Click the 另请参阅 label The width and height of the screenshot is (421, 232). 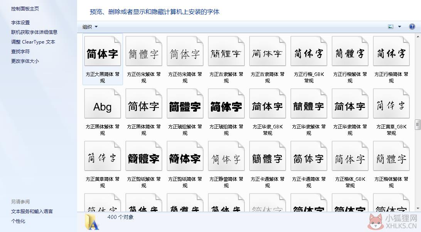(20, 202)
